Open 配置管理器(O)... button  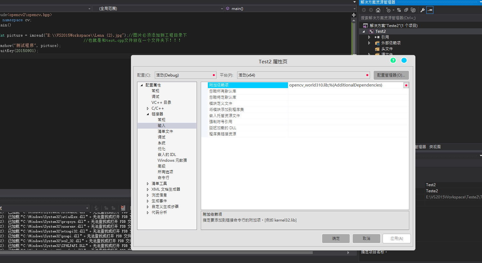tap(391, 75)
